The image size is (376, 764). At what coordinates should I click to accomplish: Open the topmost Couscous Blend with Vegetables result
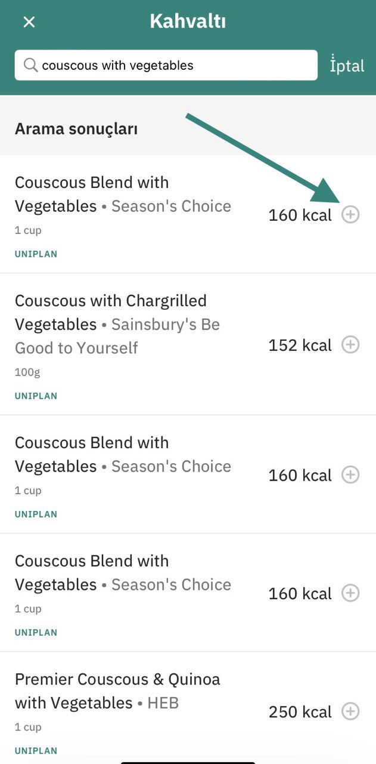[188, 214]
